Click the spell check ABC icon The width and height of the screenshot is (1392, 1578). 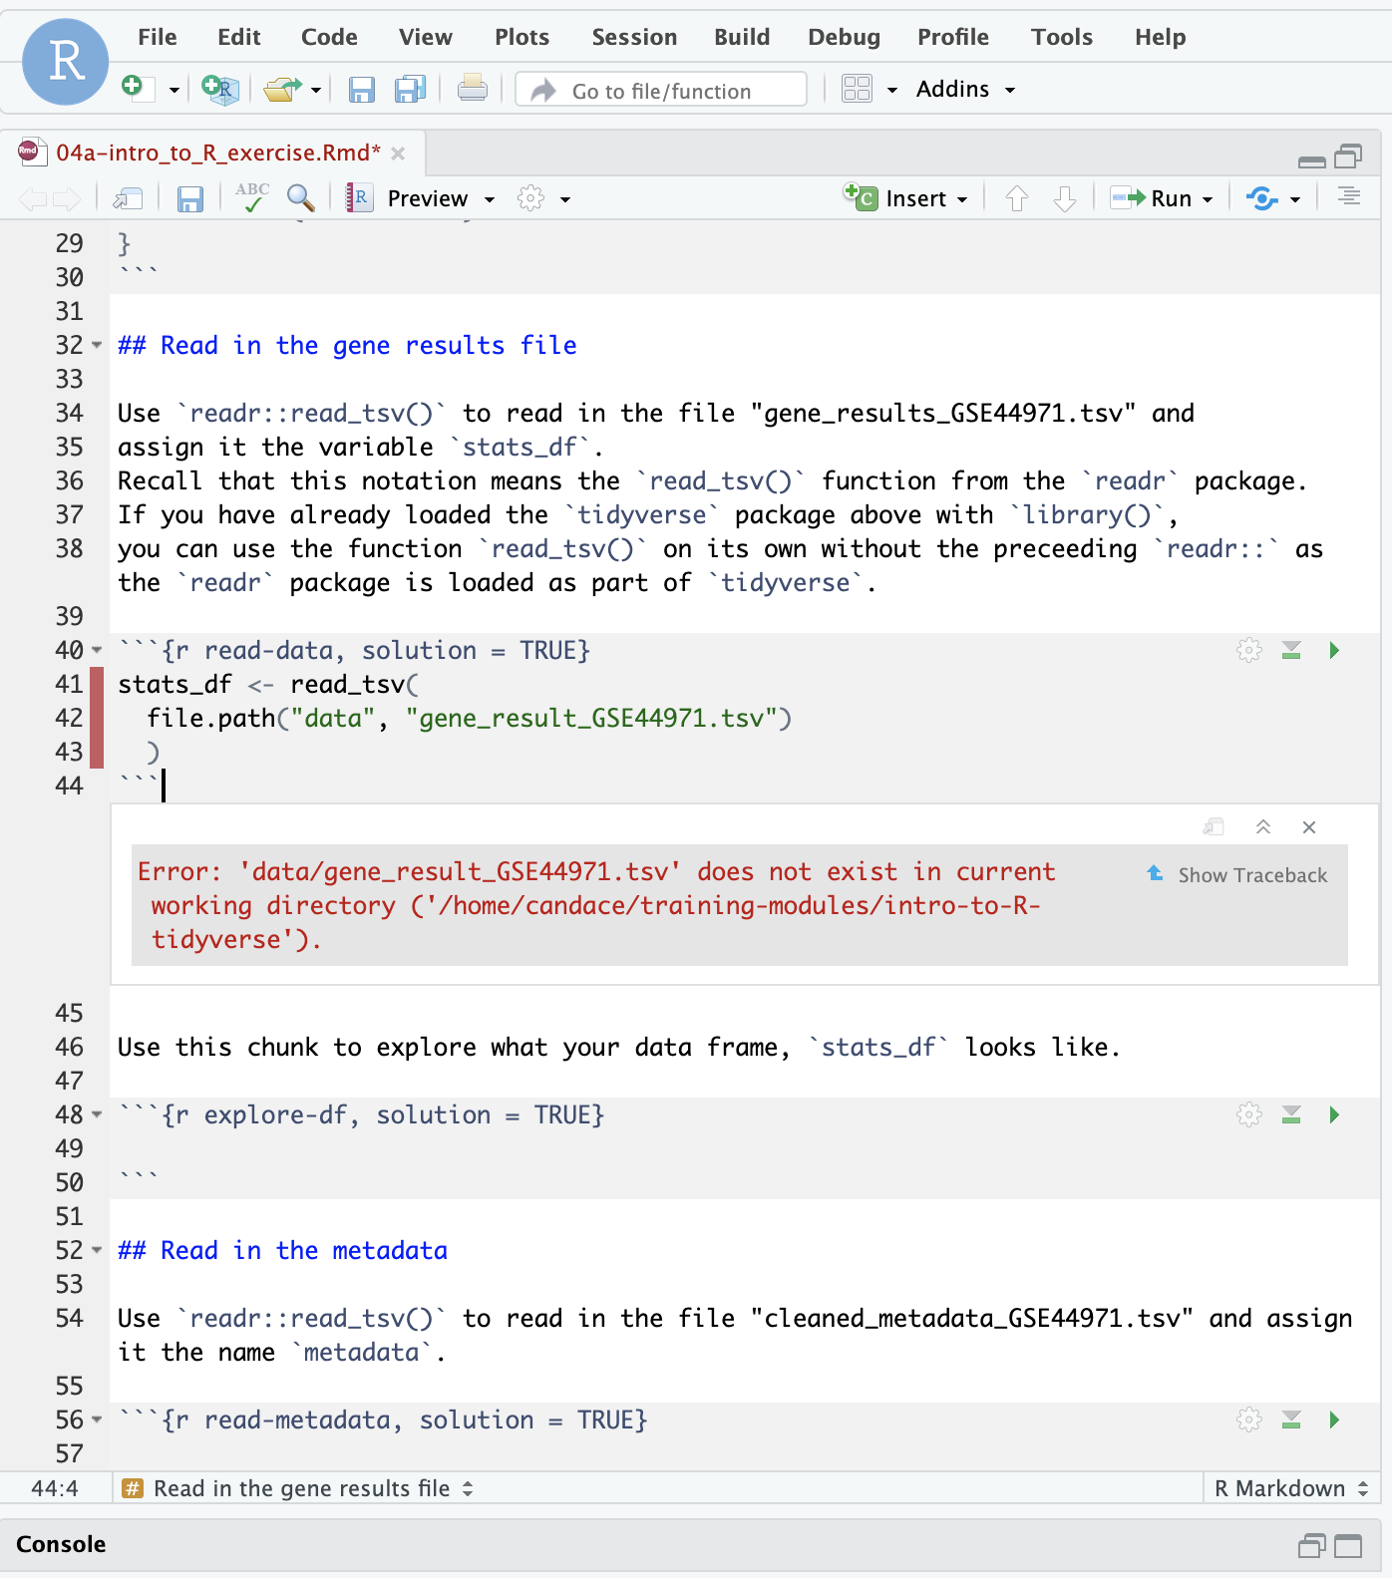point(252,197)
